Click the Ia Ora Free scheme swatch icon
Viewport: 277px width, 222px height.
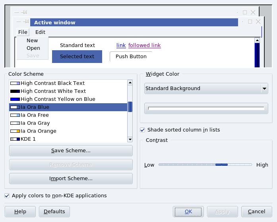pyautogui.click(x=15, y=115)
